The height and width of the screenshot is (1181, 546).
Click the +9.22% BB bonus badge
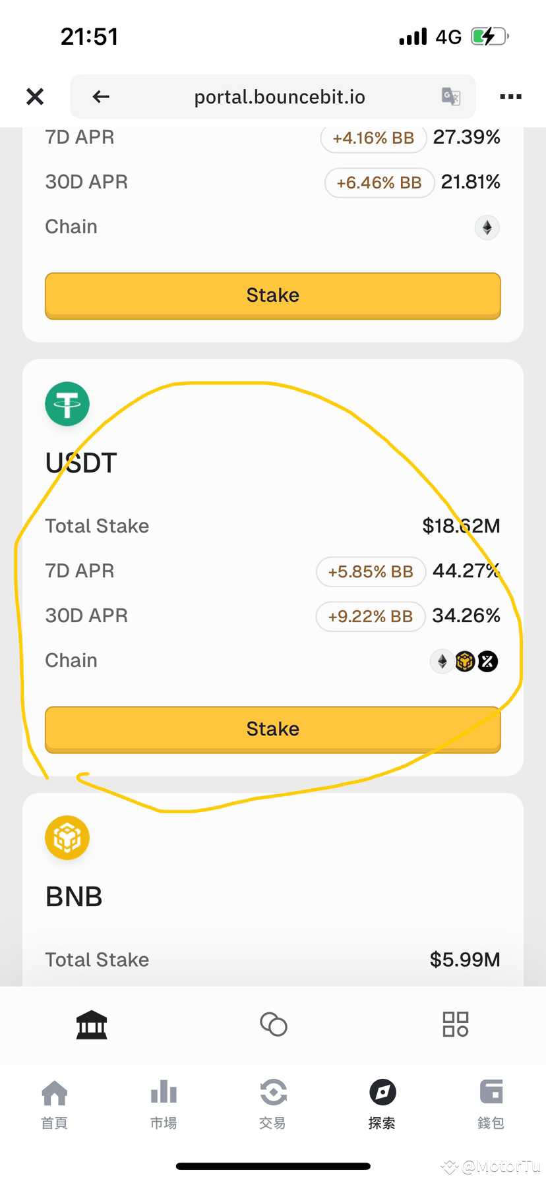tap(371, 616)
